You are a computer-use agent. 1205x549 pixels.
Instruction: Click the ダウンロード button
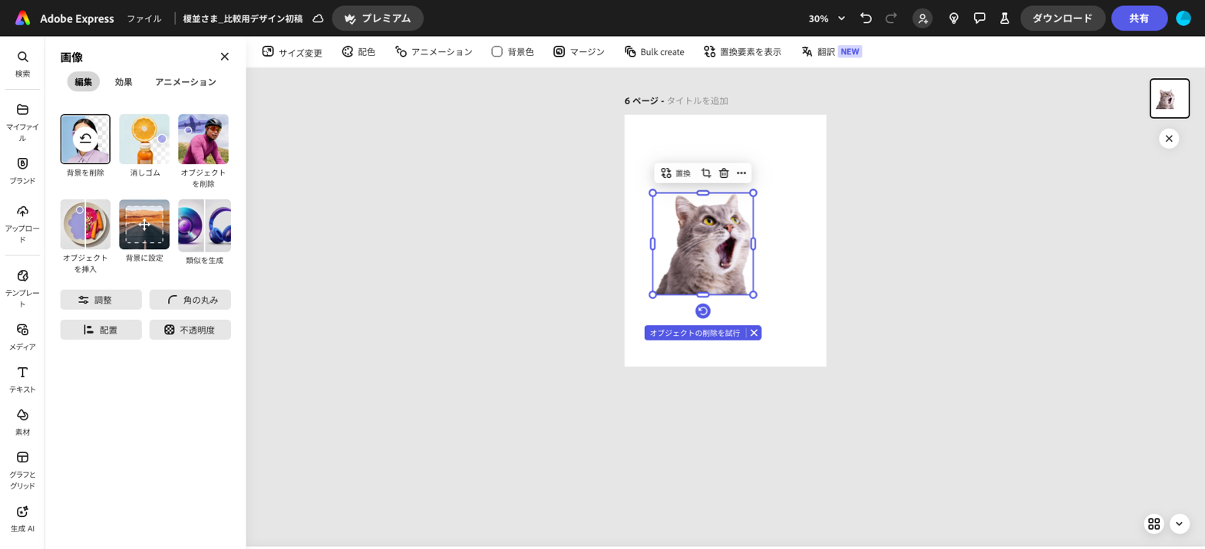1062,18
